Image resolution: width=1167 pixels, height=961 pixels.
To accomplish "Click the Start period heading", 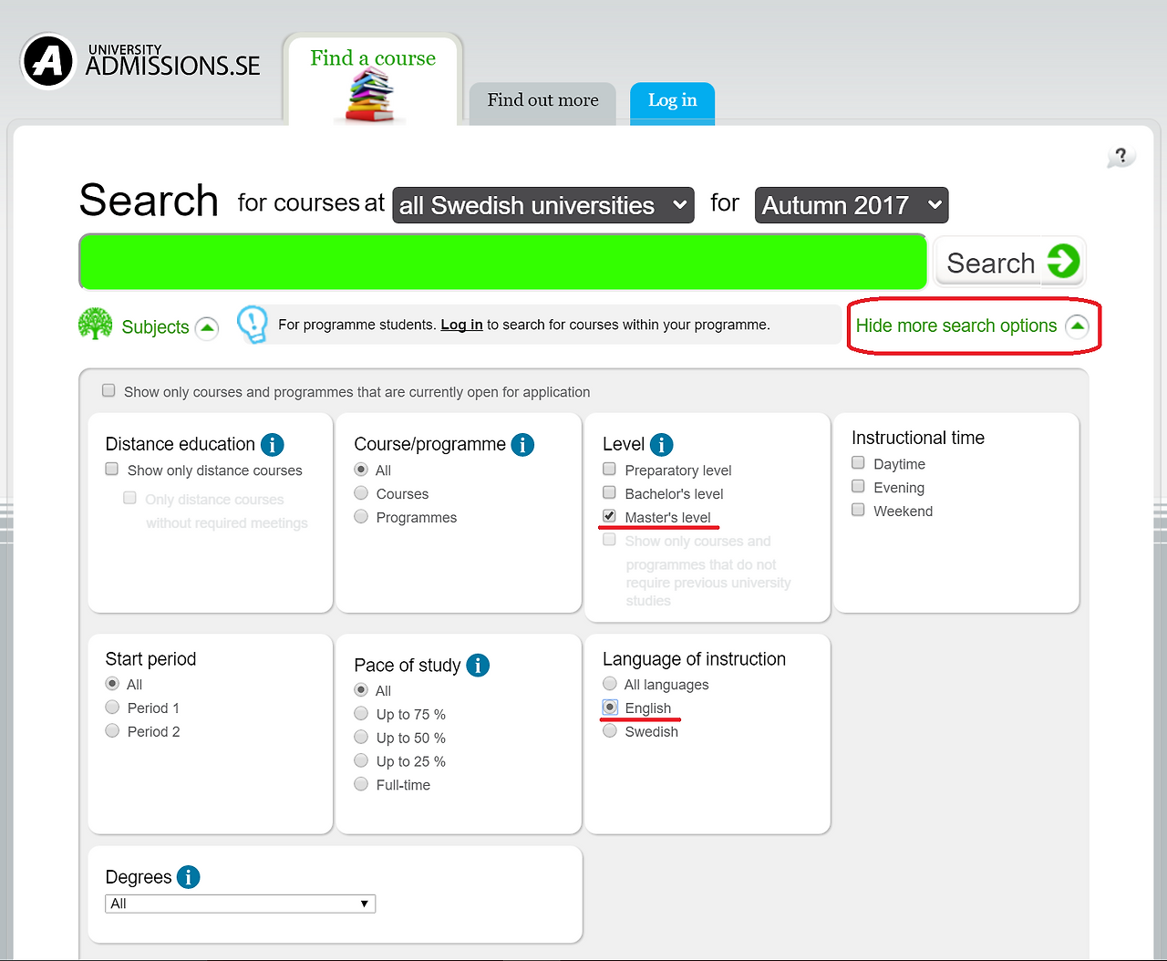I will tap(150, 659).
